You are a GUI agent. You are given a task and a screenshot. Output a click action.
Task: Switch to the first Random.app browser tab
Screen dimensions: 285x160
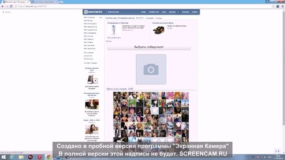tap(16, 2)
